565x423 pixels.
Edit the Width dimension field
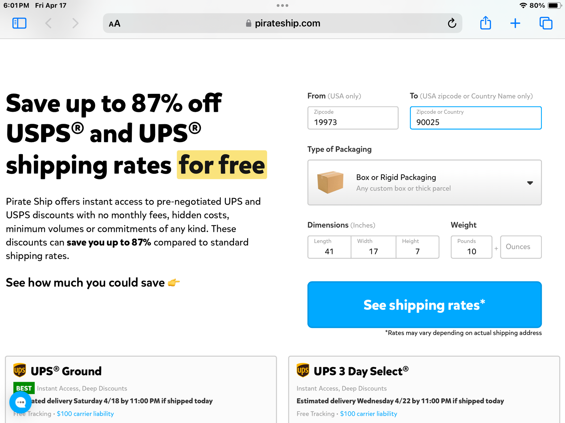click(x=373, y=247)
